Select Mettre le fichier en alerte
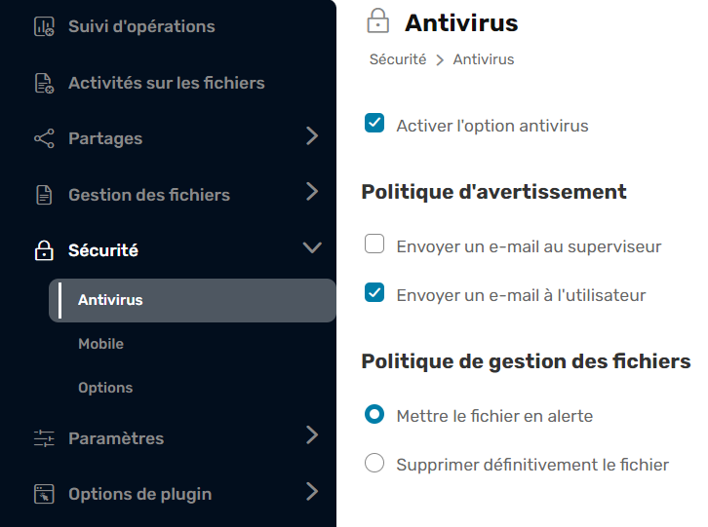 [x=374, y=415]
